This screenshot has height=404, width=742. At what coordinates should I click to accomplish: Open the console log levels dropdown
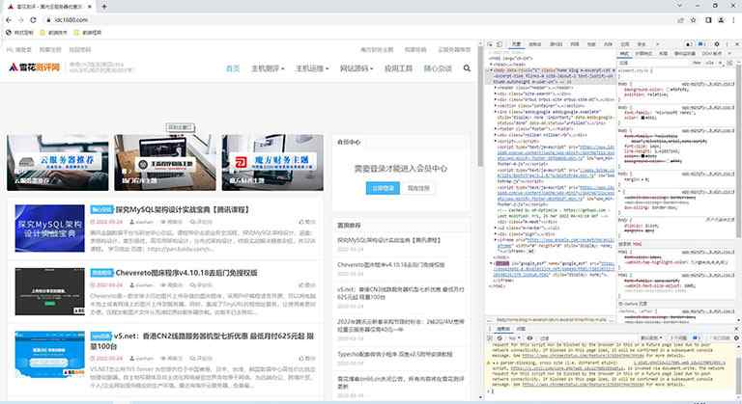[x=651, y=337]
